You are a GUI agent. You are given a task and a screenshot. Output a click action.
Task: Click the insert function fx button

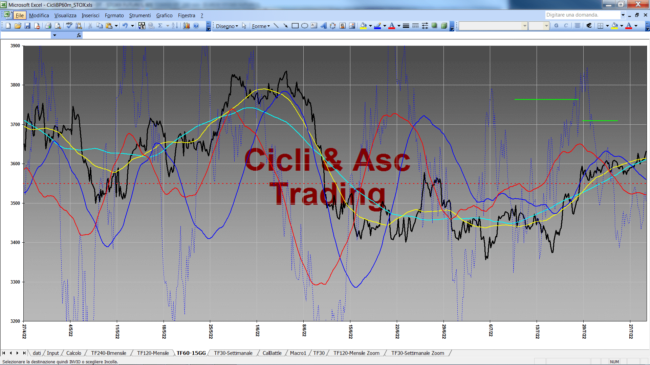point(79,35)
